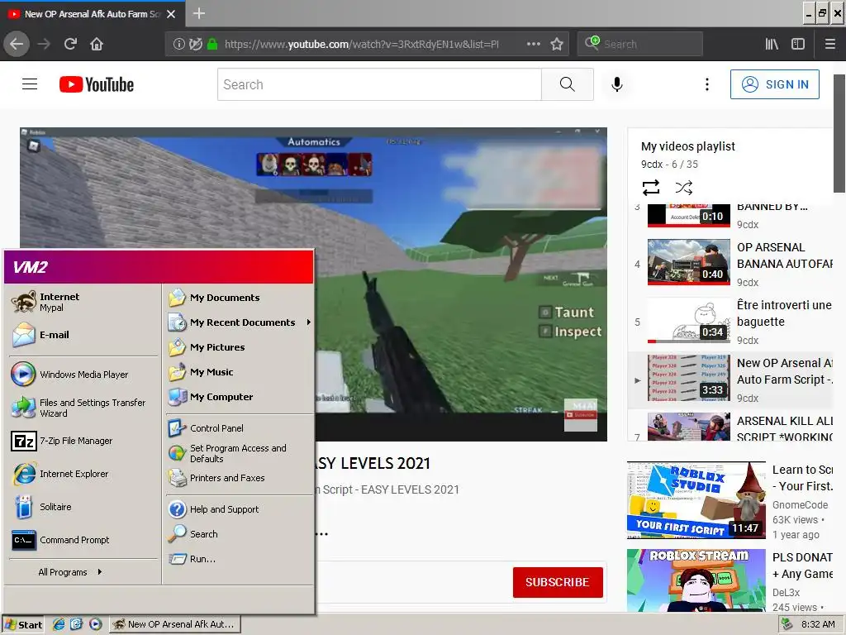Click the browser address bar URL
The image size is (846, 635).
(362, 44)
